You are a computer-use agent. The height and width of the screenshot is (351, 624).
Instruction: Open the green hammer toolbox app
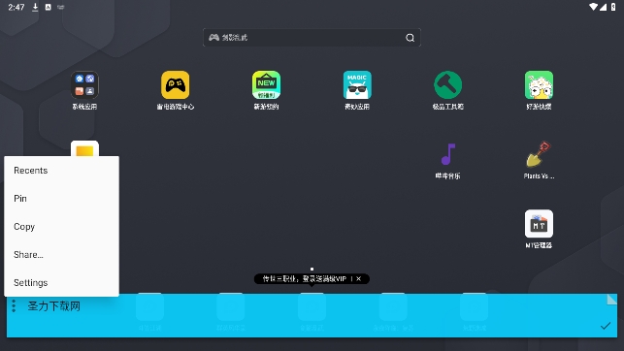coord(447,85)
